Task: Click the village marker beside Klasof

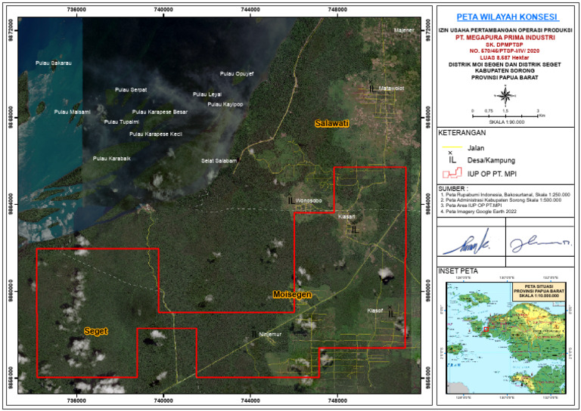Action: tap(391, 312)
